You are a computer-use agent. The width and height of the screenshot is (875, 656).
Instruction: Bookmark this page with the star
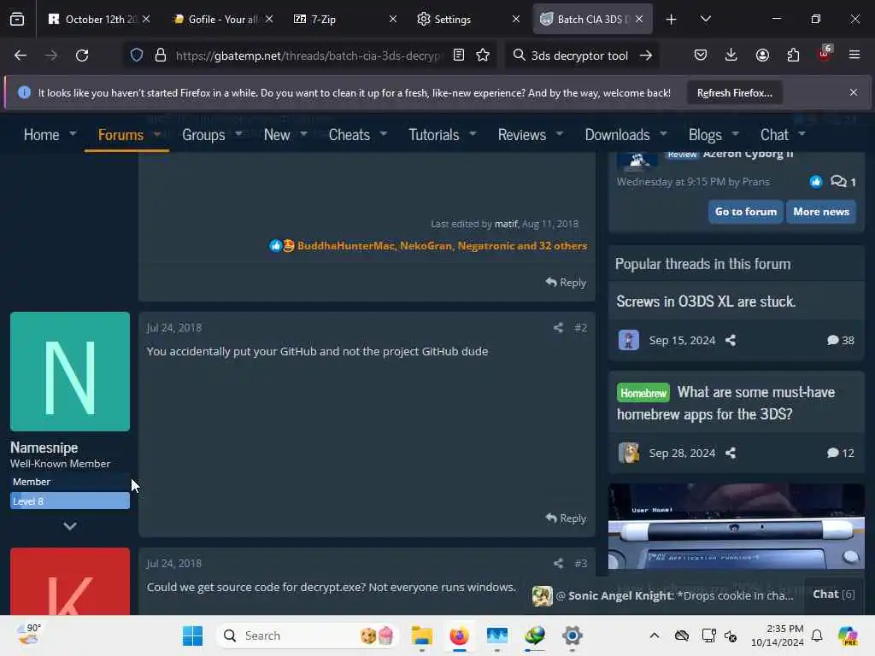click(484, 56)
